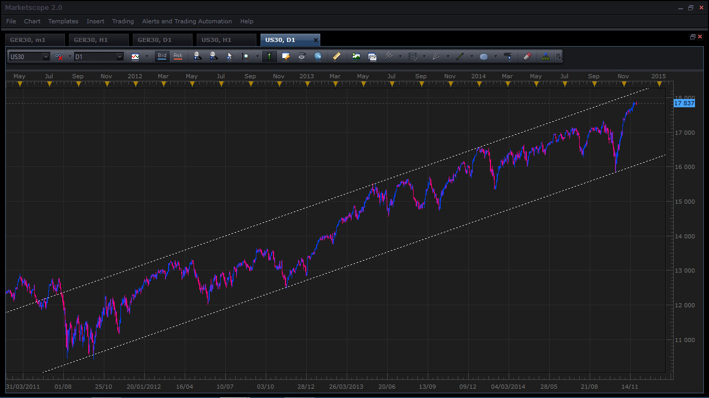Open the Help menu
The width and height of the screenshot is (709, 398).
[x=247, y=21]
